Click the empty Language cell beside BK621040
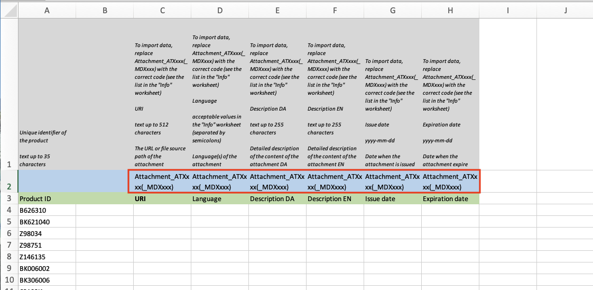 [x=220, y=222]
